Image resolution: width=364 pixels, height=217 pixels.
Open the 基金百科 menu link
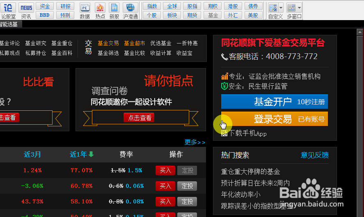point(62,53)
